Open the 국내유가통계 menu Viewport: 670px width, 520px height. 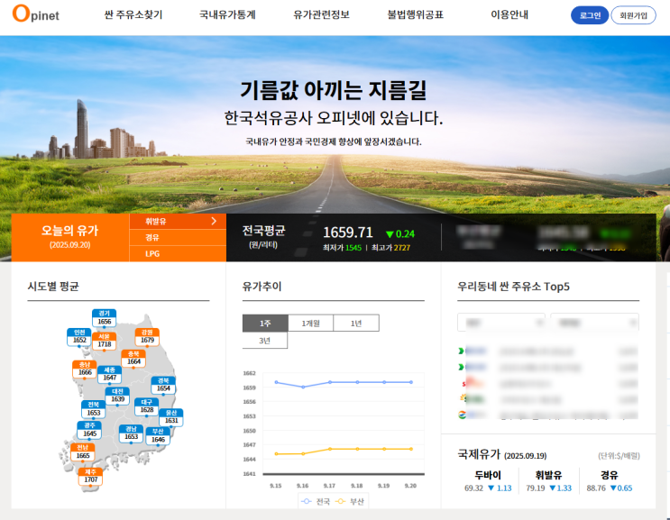pos(227,15)
